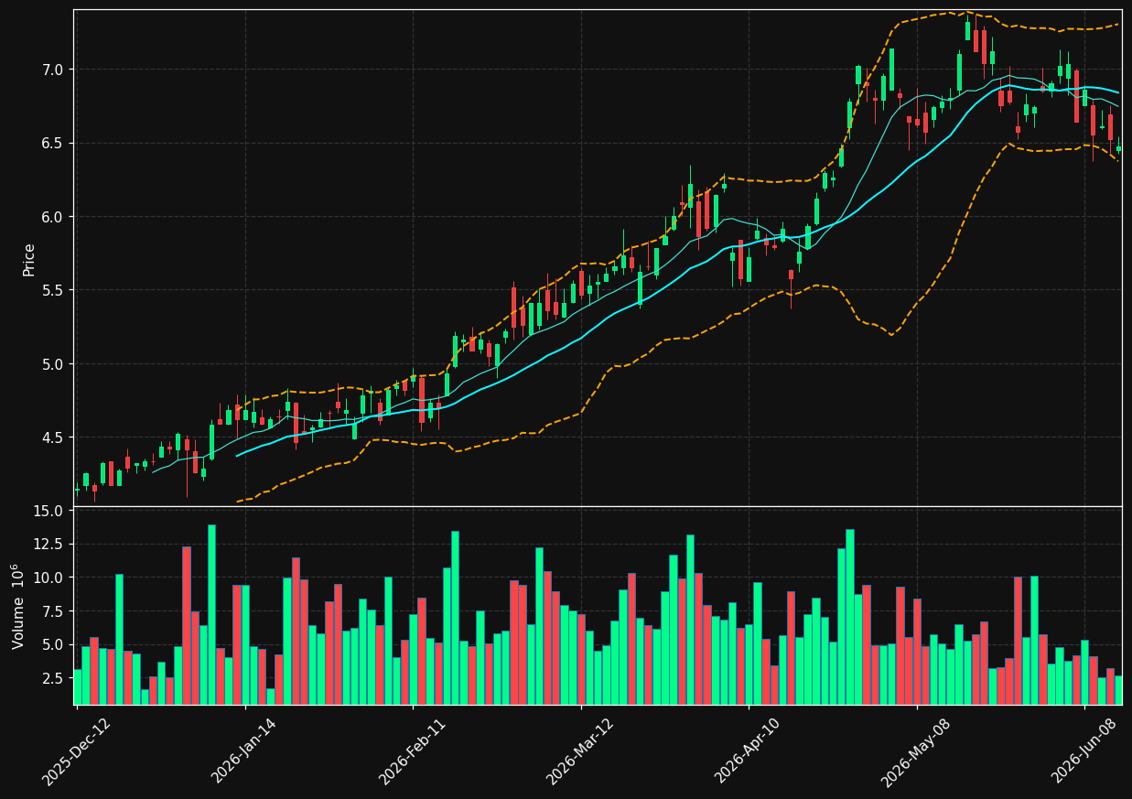Click the 2026-Jan-14 date label
Image resolution: width=1132 pixels, height=799 pixels.
[243, 751]
